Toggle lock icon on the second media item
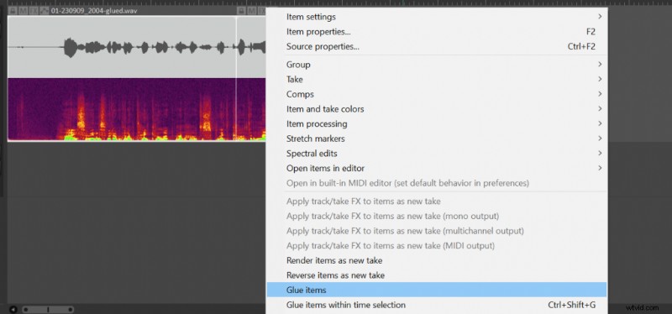672x314 pixels. point(241,11)
